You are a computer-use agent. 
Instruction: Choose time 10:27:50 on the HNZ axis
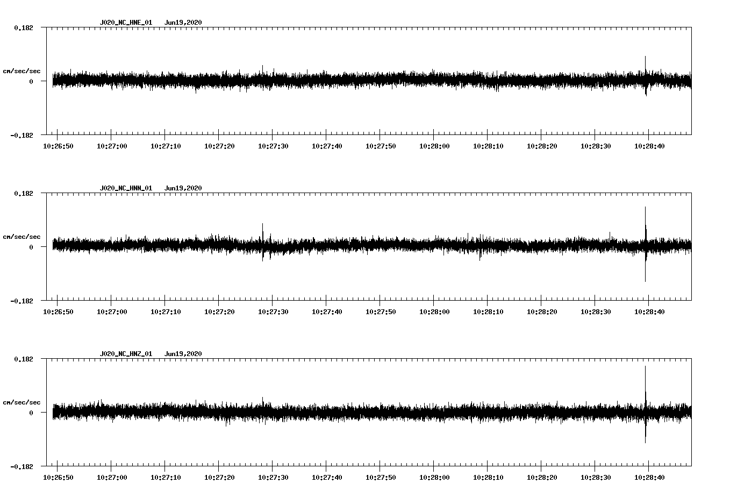pos(381,478)
